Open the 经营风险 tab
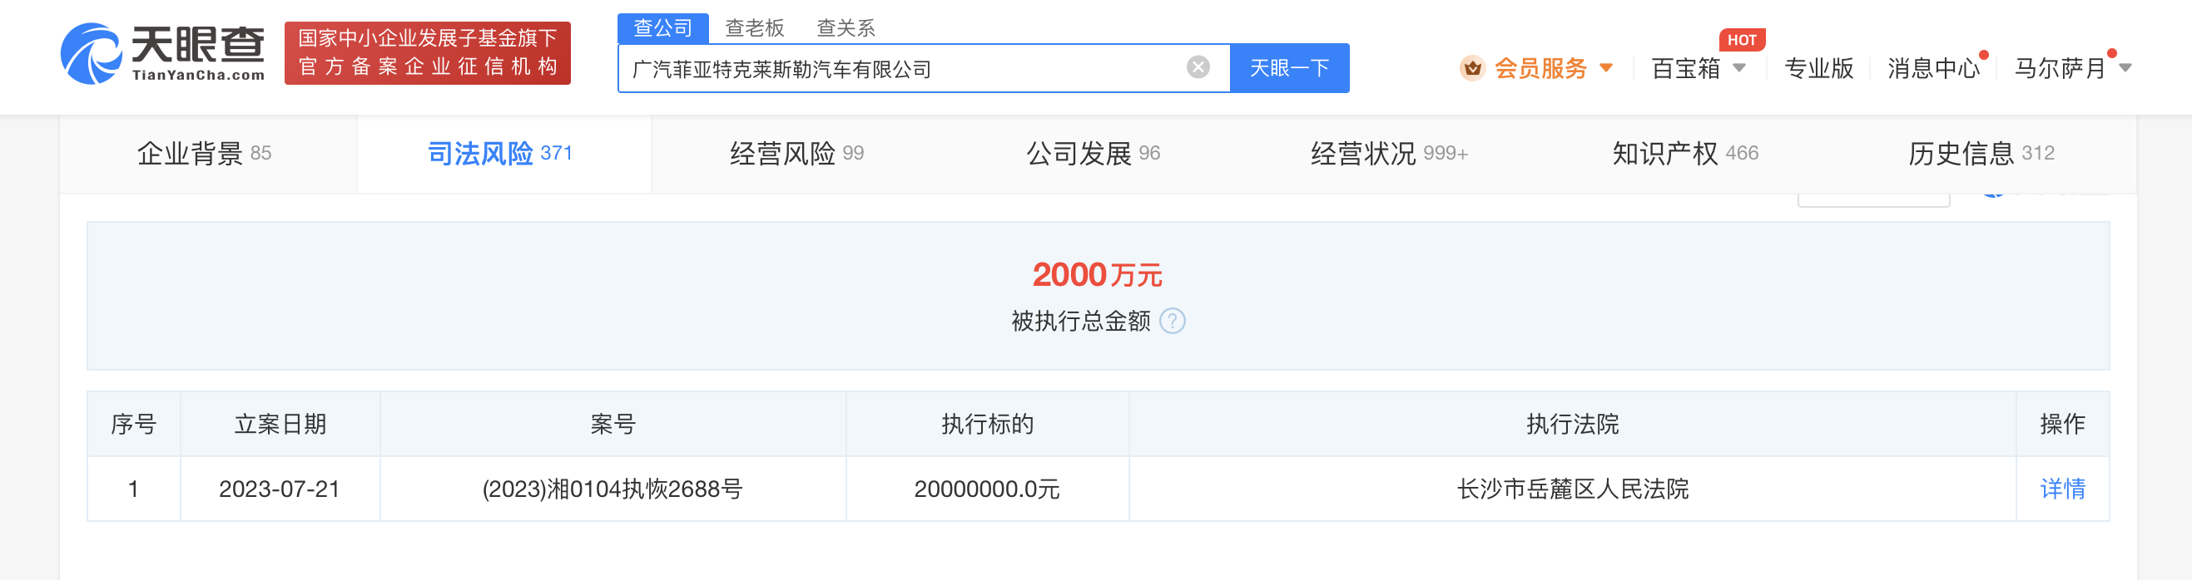This screenshot has width=2192, height=580. point(796,154)
